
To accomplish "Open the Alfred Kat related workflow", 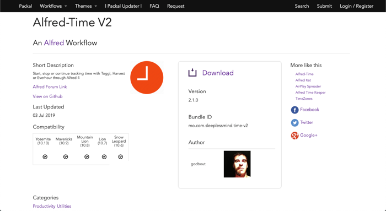I will pyautogui.click(x=303, y=80).
